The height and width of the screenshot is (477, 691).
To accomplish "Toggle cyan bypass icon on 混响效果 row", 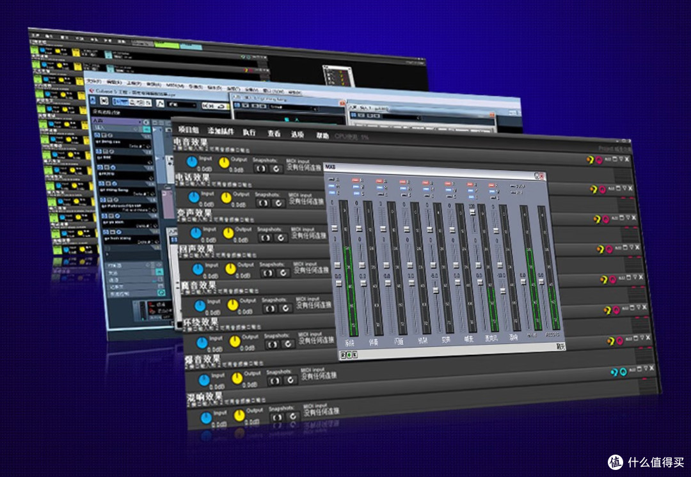I will 623,371.
